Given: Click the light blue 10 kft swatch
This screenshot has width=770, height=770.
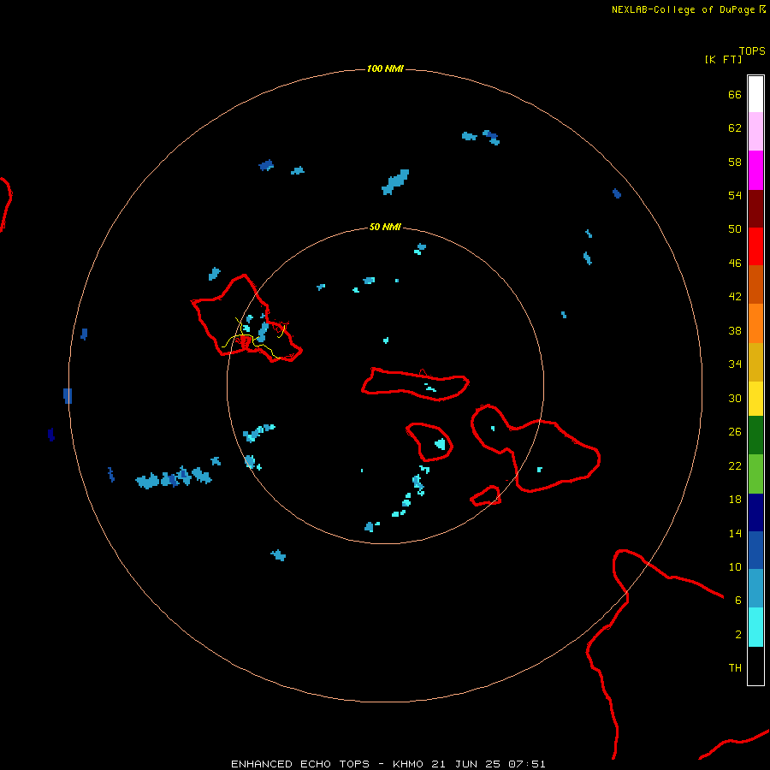Looking at the screenshot, I should pyautogui.click(x=755, y=589).
